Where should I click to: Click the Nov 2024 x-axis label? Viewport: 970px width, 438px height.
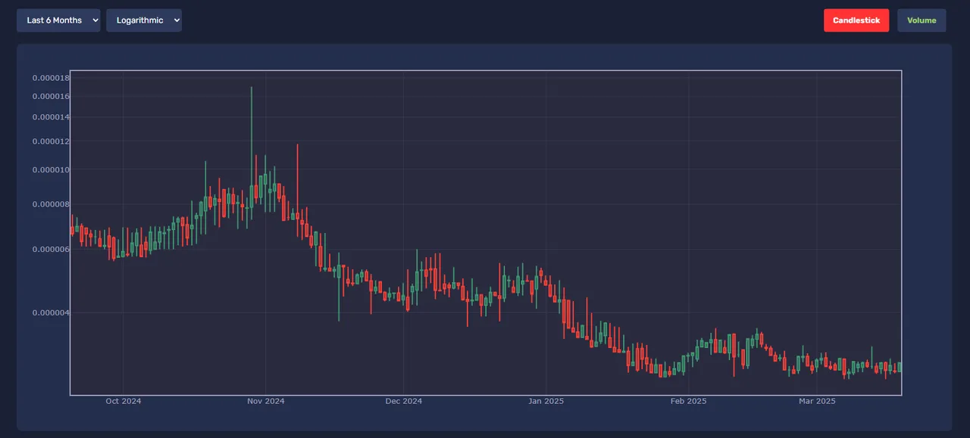coord(266,401)
